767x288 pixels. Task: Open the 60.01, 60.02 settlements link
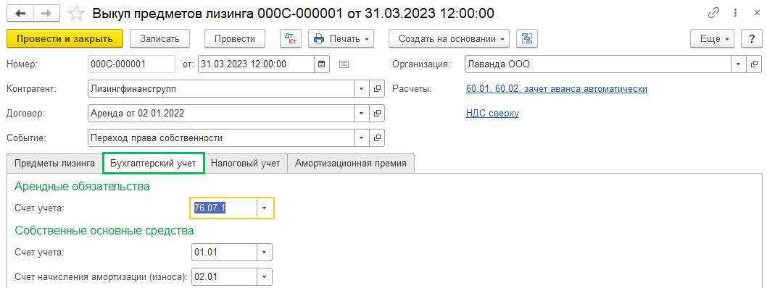click(557, 89)
